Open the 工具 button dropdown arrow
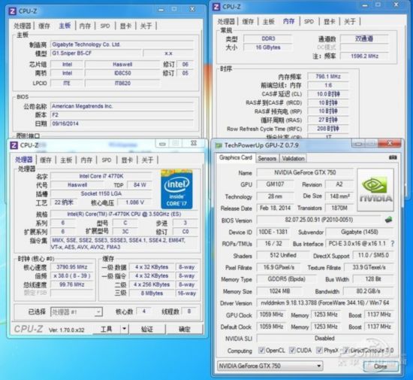Viewport: 413px width, 380px height. (125, 329)
